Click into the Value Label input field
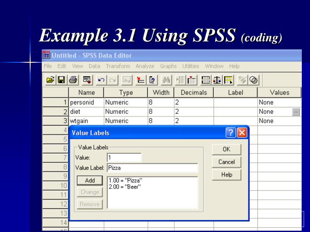Image resolution: width=310 pixels, height=232 pixels. tap(152, 168)
